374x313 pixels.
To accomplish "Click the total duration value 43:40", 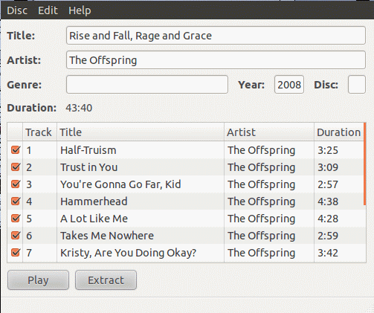I will (79, 108).
